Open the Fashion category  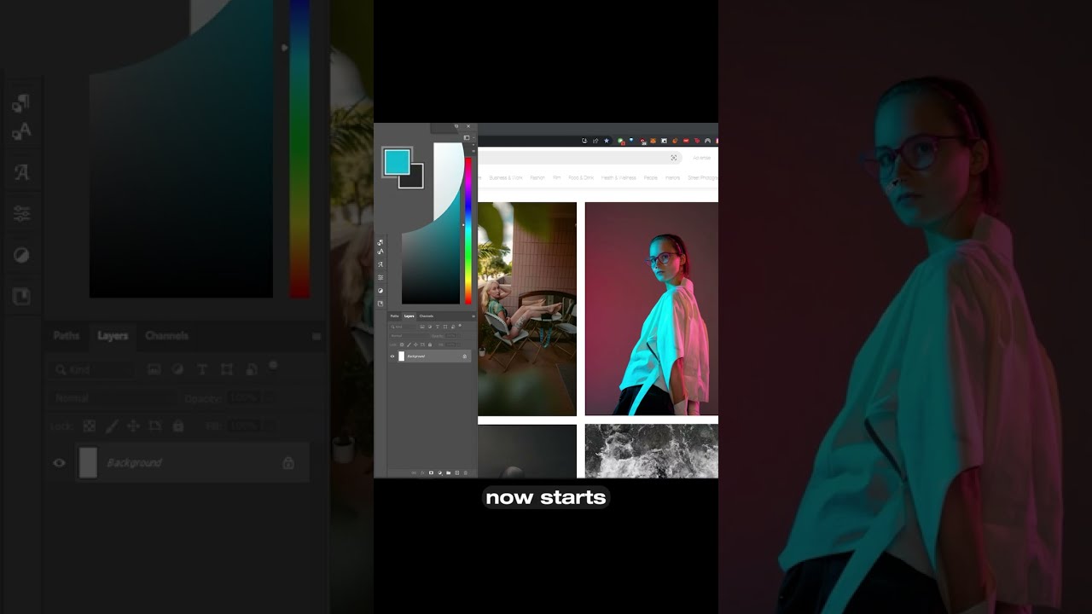coord(537,178)
